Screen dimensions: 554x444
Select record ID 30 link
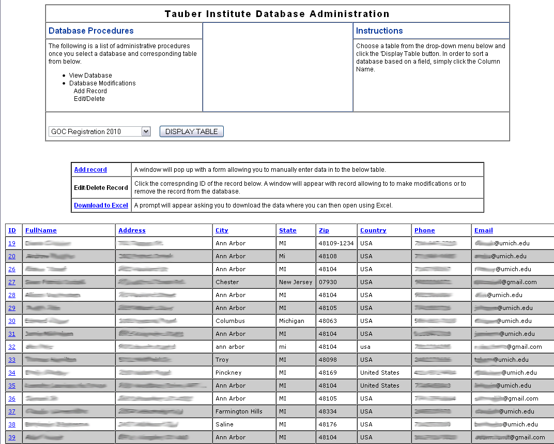tap(12, 321)
